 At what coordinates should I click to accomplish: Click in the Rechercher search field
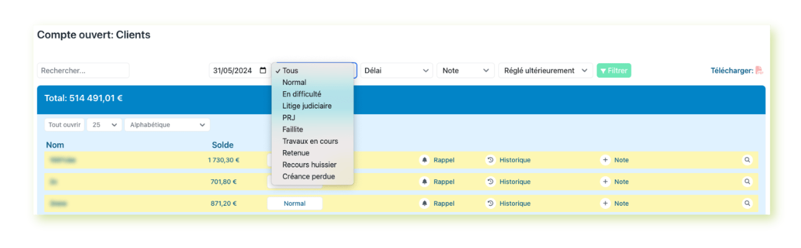[83, 71]
